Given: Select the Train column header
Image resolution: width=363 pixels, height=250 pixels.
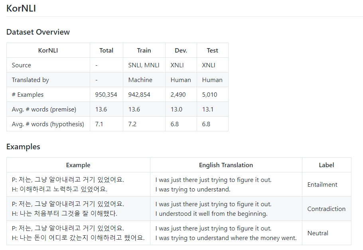Looking at the screenshot, I should tap(144, 51).
